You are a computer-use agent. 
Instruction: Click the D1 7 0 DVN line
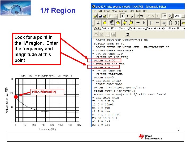click(101, 108)
